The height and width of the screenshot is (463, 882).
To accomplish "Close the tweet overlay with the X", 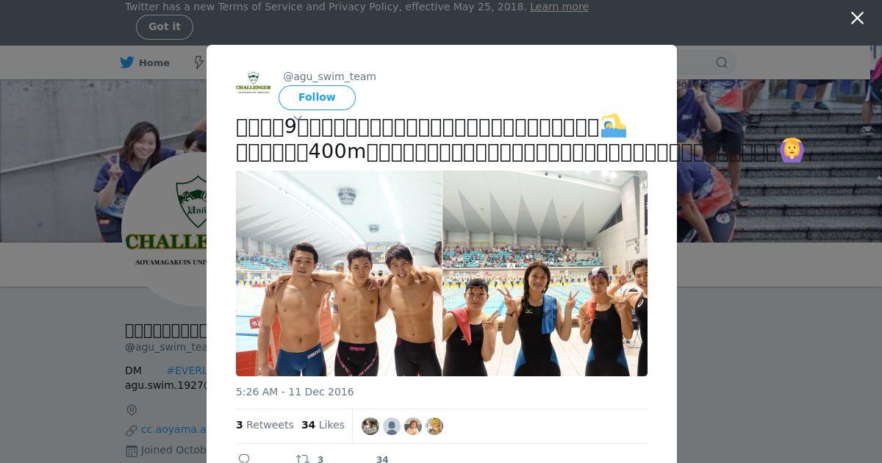I will [x=857, y=18].
